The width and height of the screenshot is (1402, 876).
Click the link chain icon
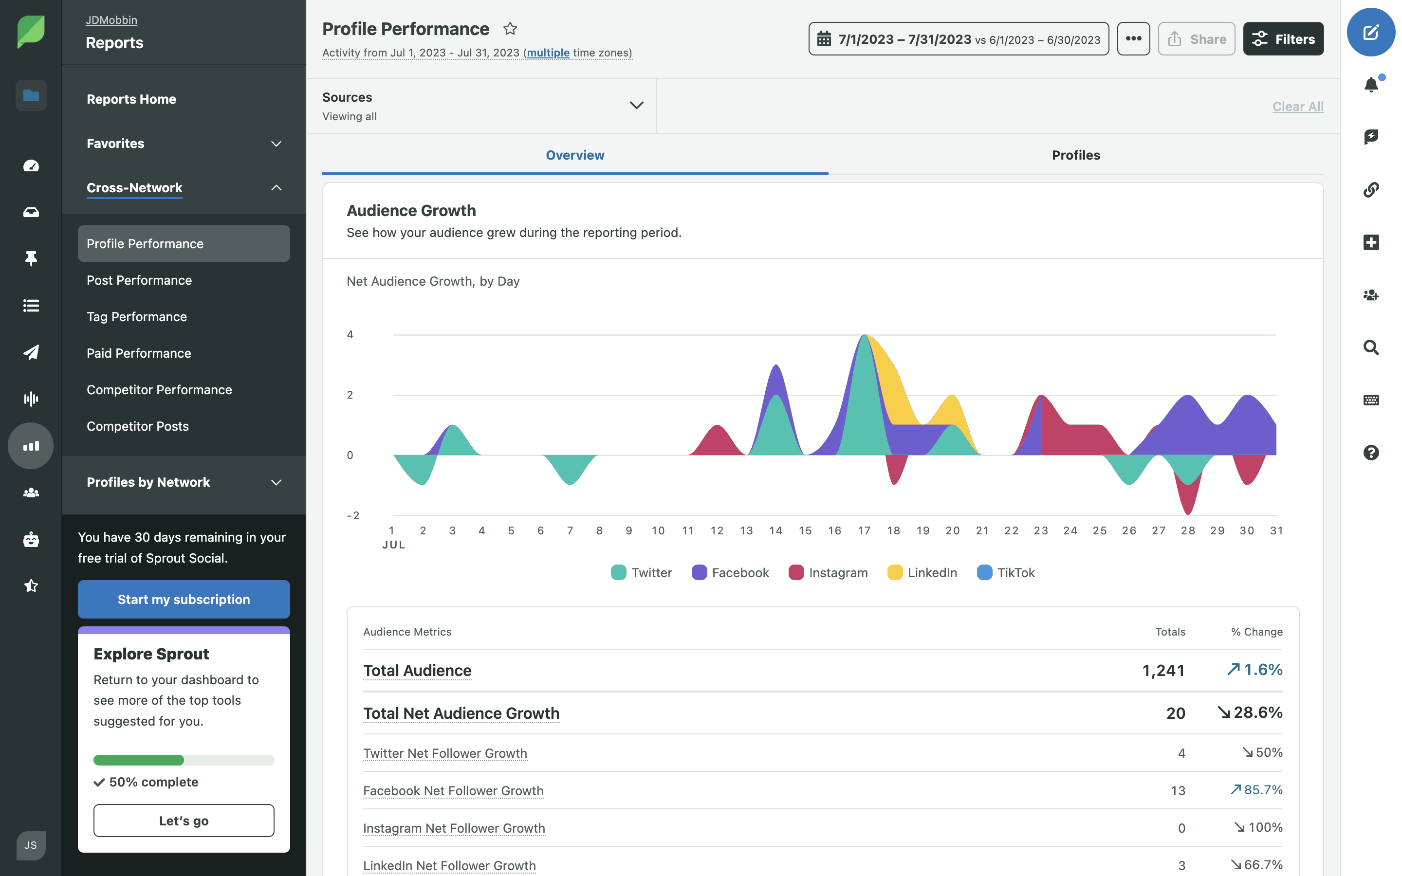(1370, 189)
